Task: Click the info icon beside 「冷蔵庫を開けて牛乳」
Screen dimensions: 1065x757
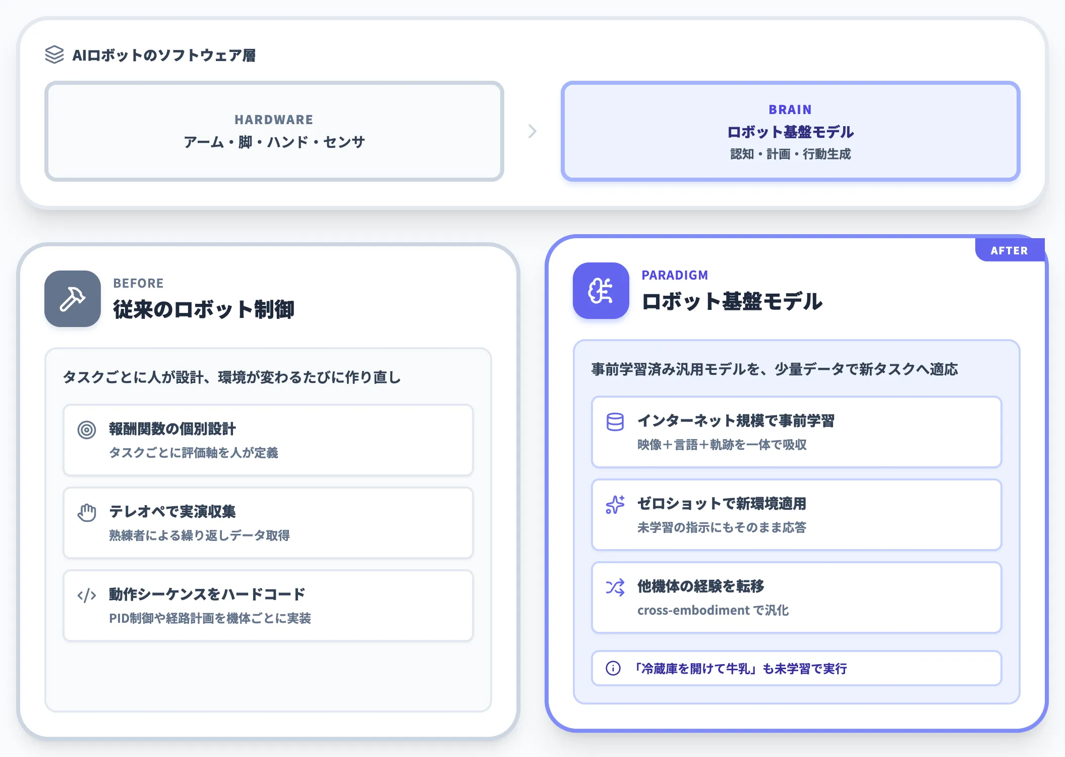Action: tap(613, 668)
